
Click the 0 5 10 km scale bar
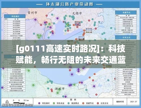tap(19, 101)
